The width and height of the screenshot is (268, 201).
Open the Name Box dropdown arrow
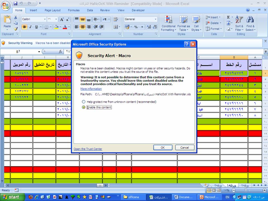pos(39,52)
